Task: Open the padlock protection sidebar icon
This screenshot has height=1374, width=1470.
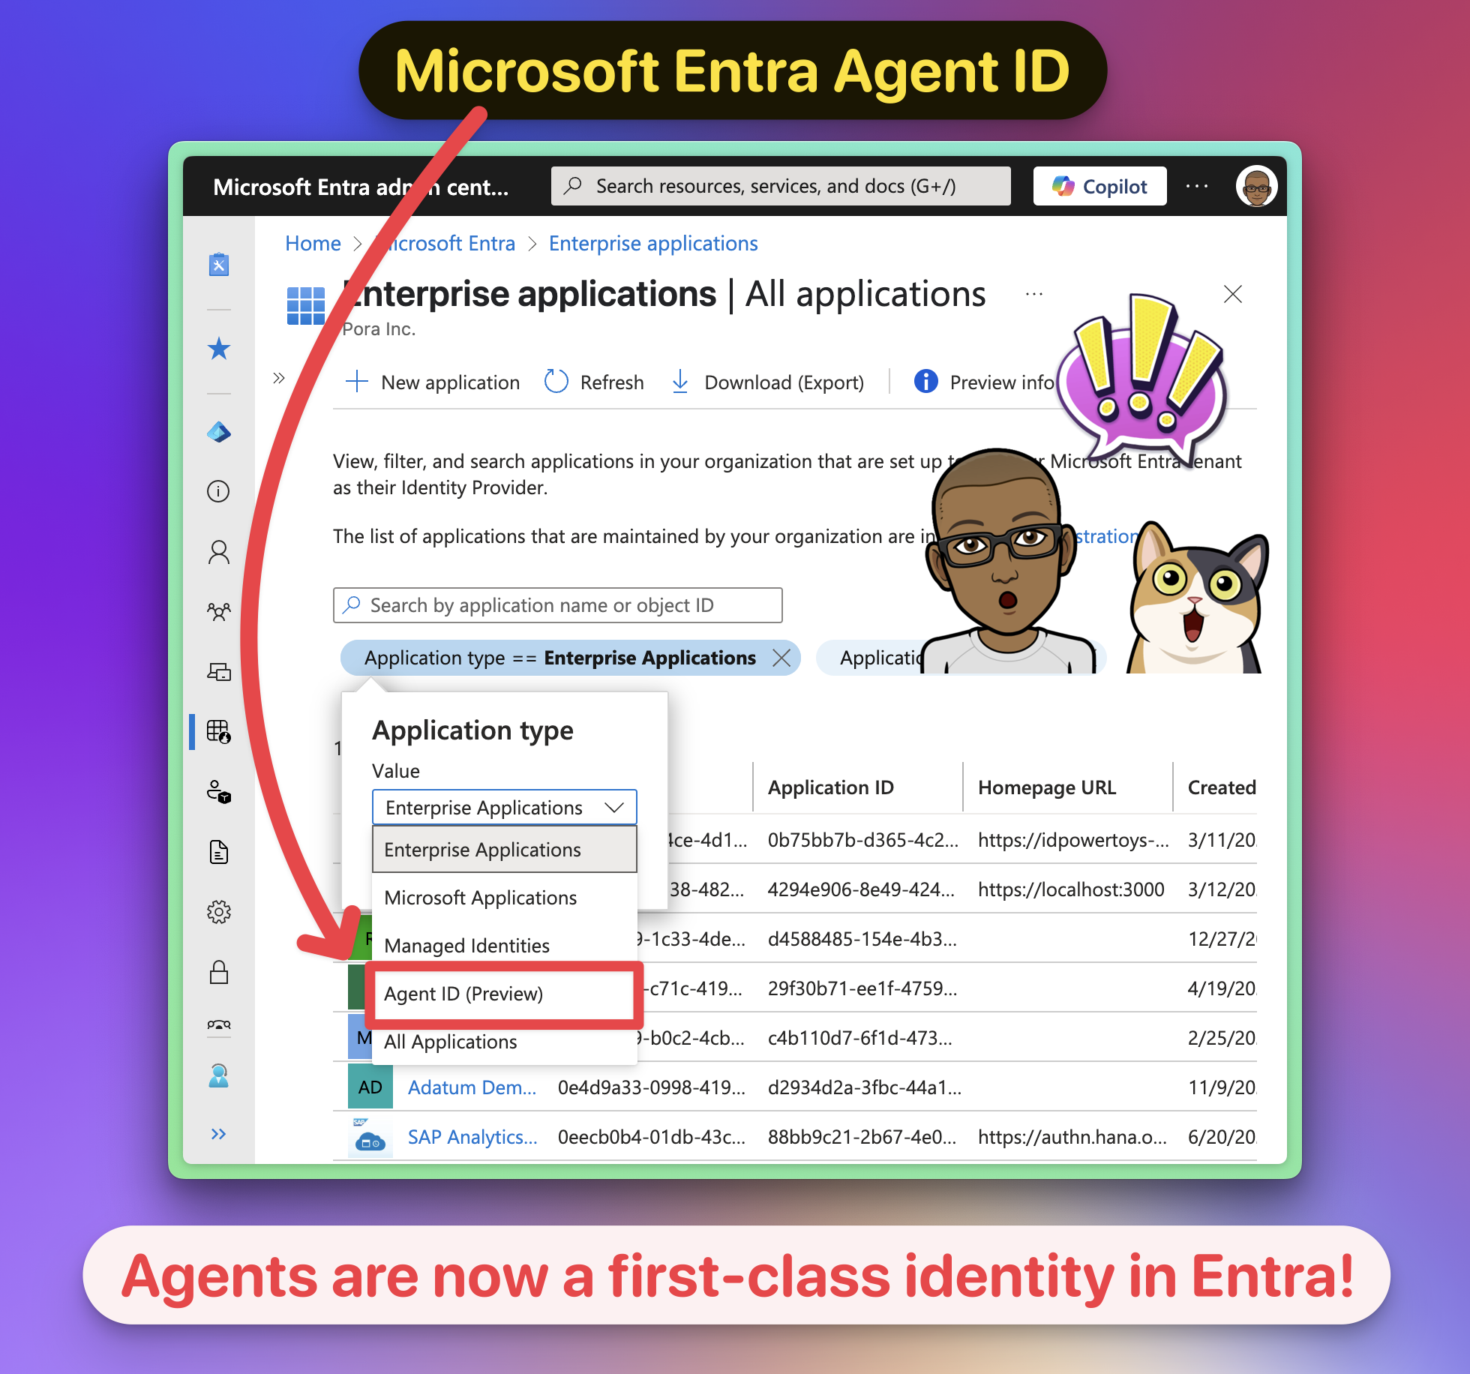Action: pos(219,972)
